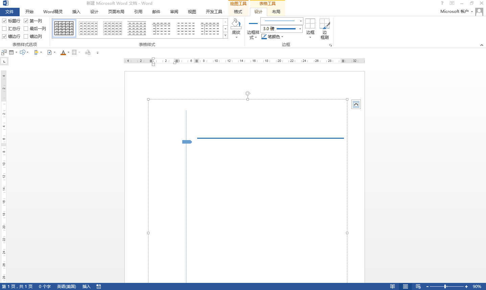Switch to the 审阅 (Review) tab
Viewport: 486px width, 290px height.
coord(174,12)
